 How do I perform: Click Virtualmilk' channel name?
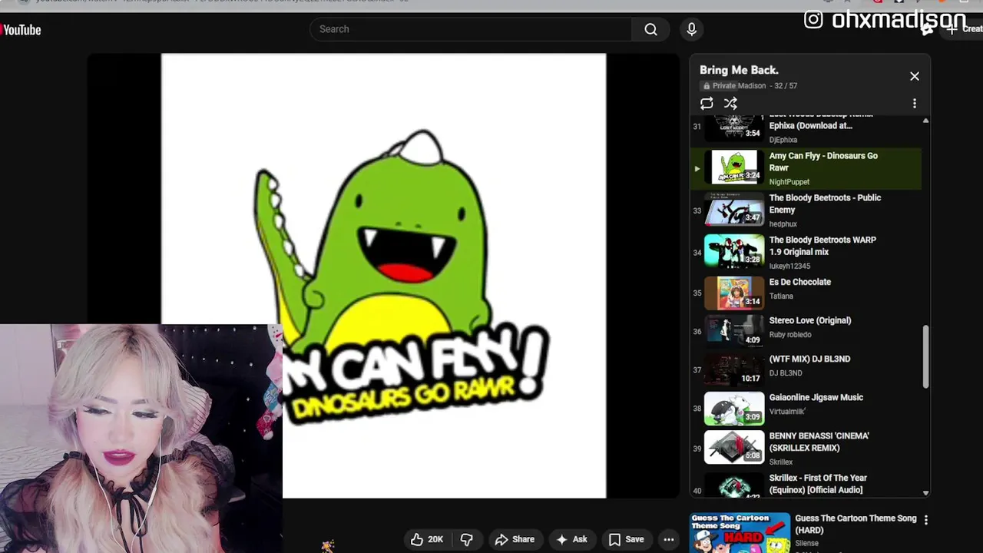point(789,412)
